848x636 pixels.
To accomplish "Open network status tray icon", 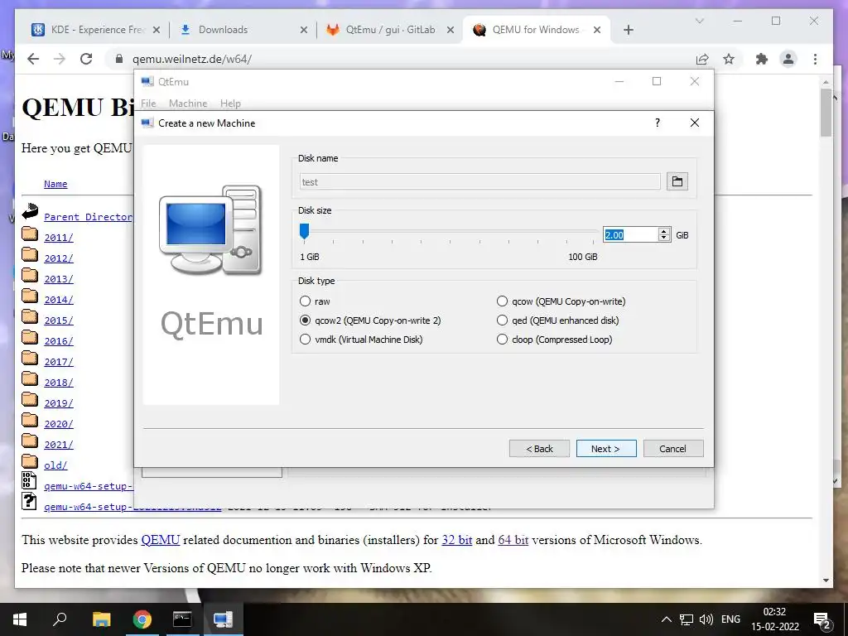I will (687, 619).
